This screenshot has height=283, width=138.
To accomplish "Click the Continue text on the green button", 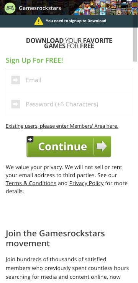I will tap(62, 146).
